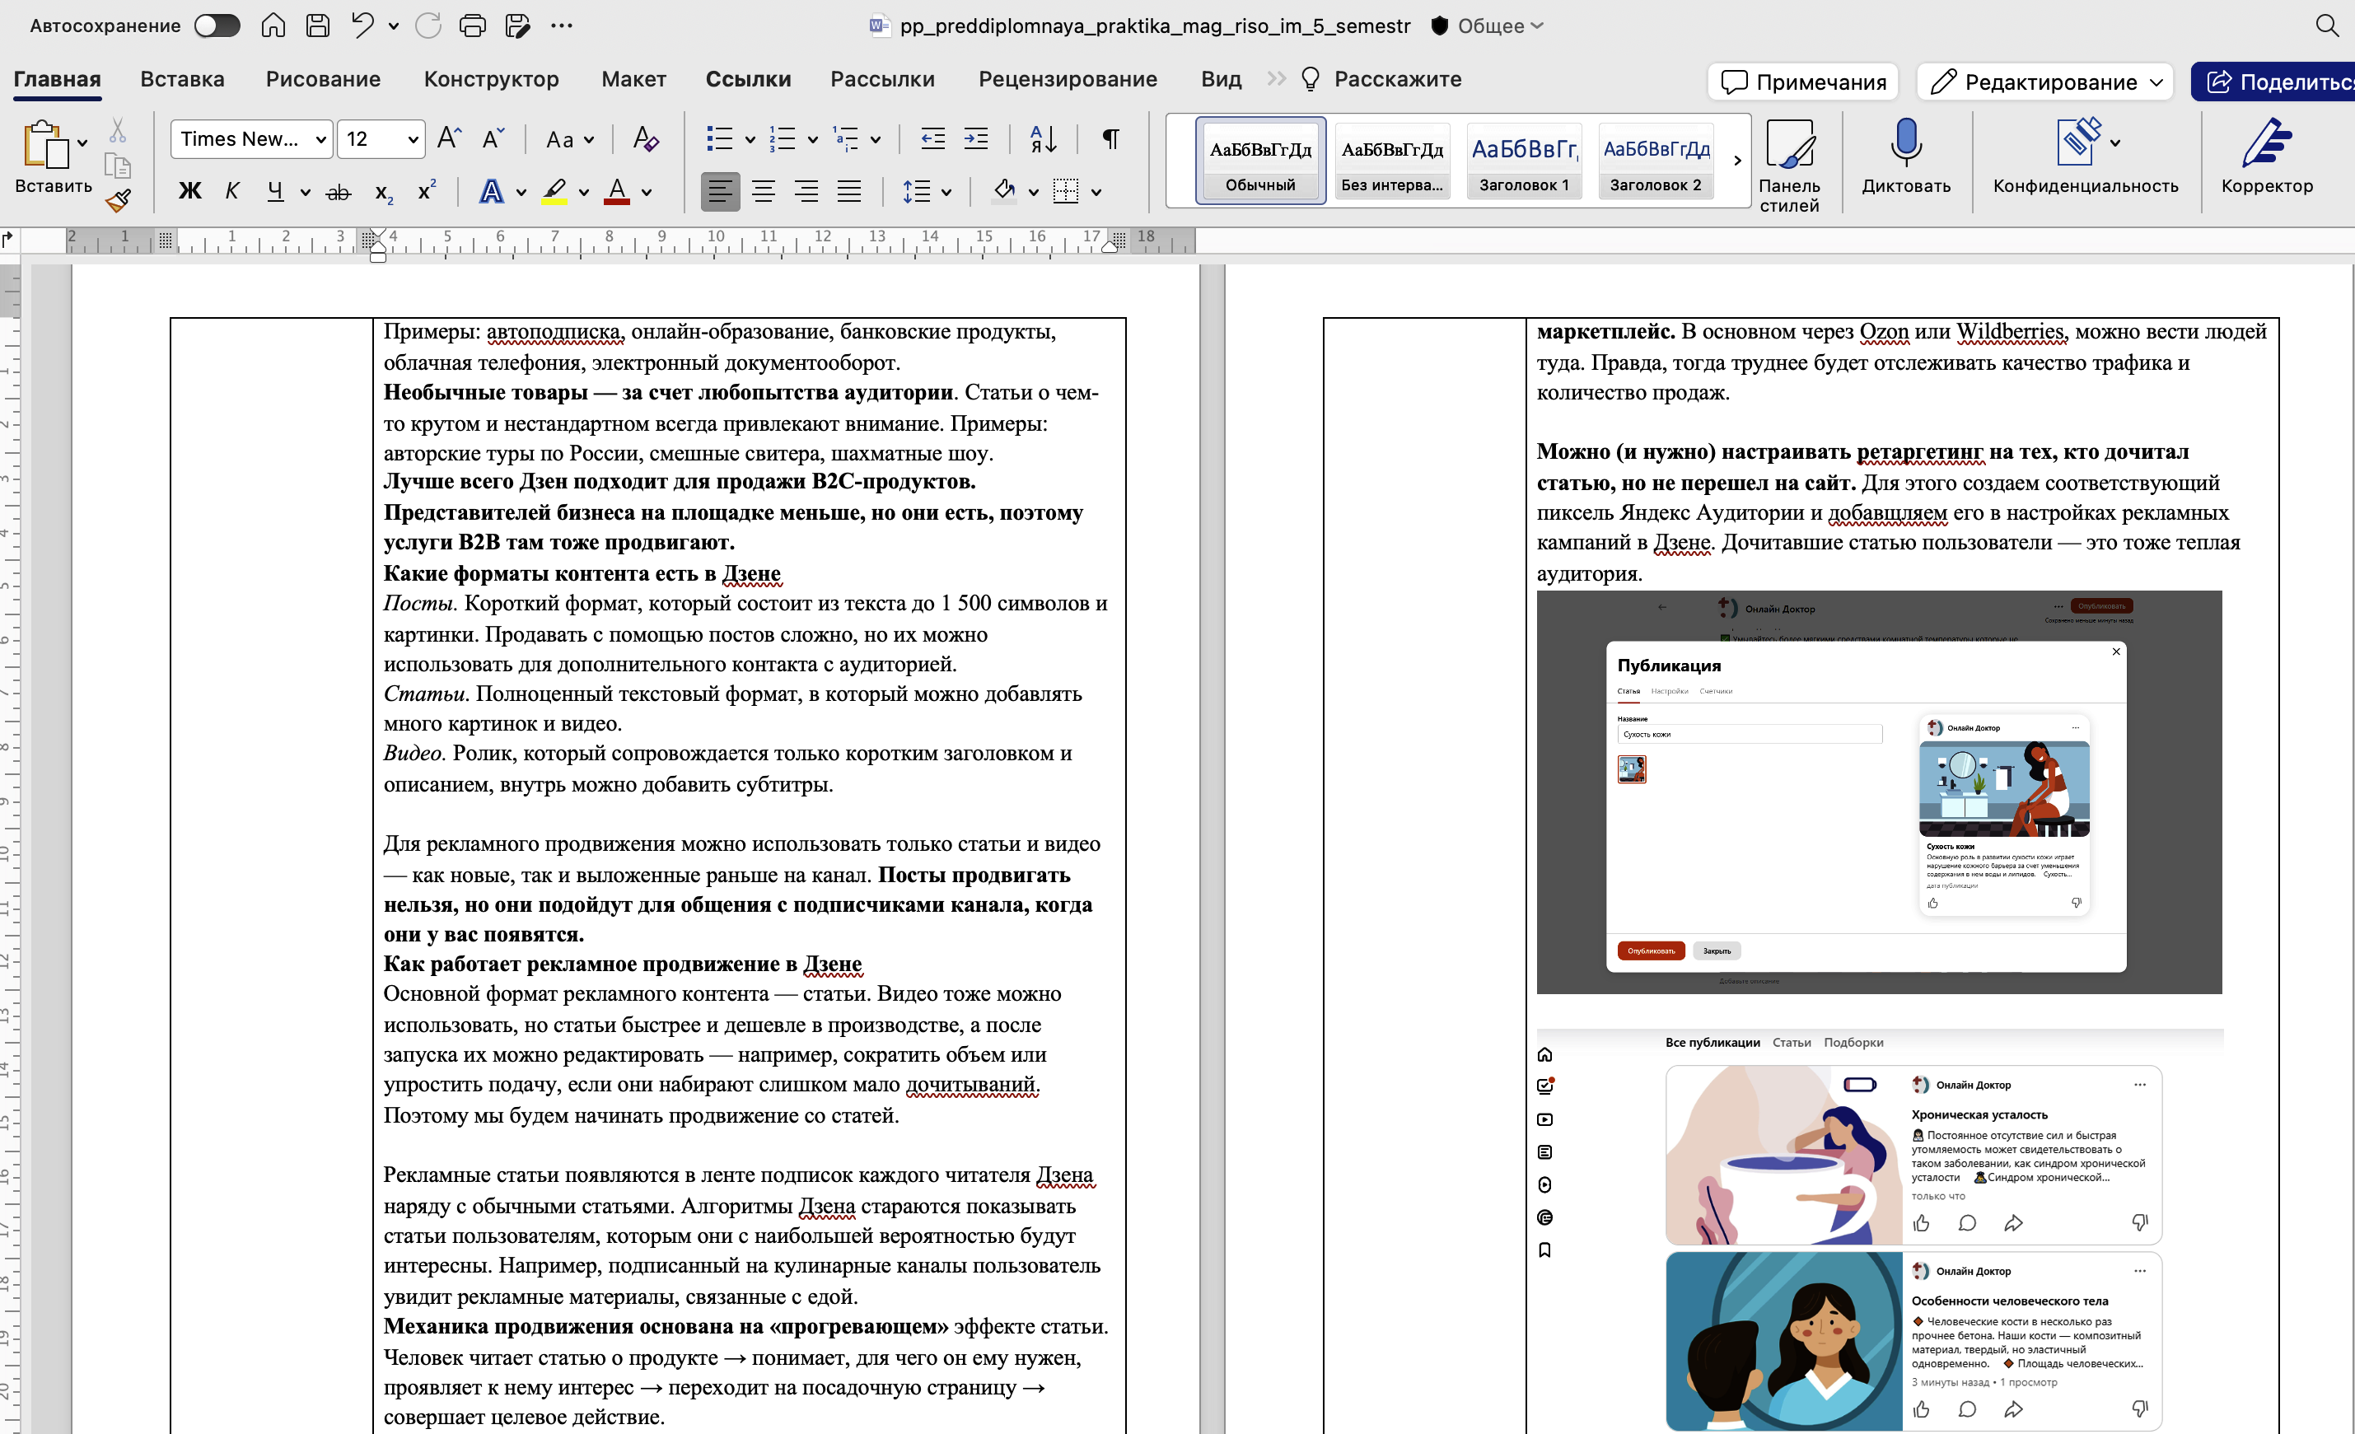Expand the styles gallery arrow
This screenshot has height=1434, width=2355.
click(x=1737, y=161)
